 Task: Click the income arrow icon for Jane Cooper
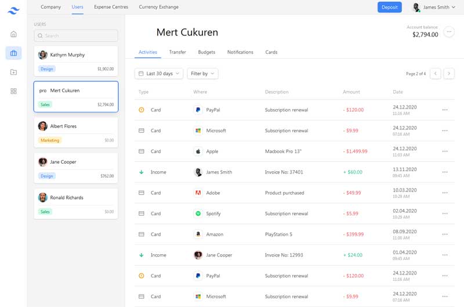142,255
